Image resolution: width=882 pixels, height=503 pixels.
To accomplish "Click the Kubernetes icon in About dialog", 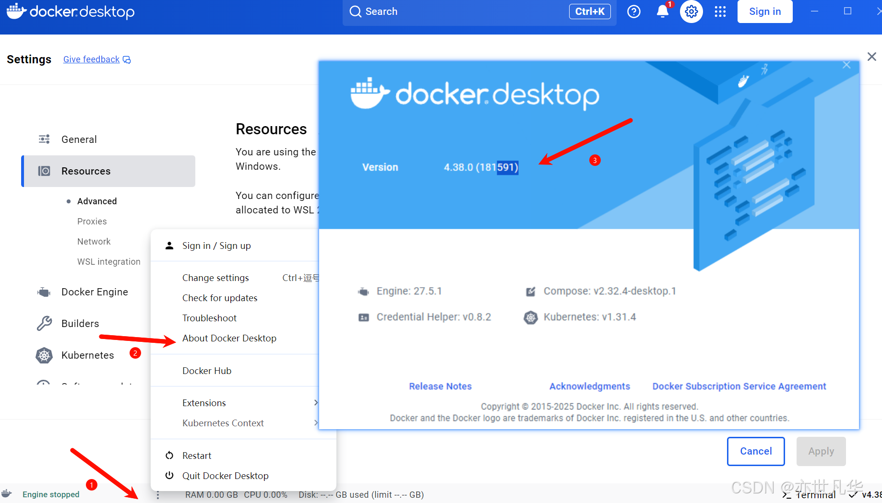I will pyautogui.click(x=531, y=317).
